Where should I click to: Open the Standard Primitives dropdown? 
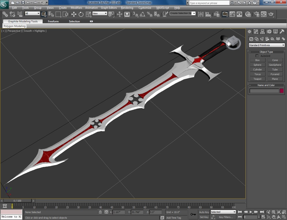pos(266,45)
